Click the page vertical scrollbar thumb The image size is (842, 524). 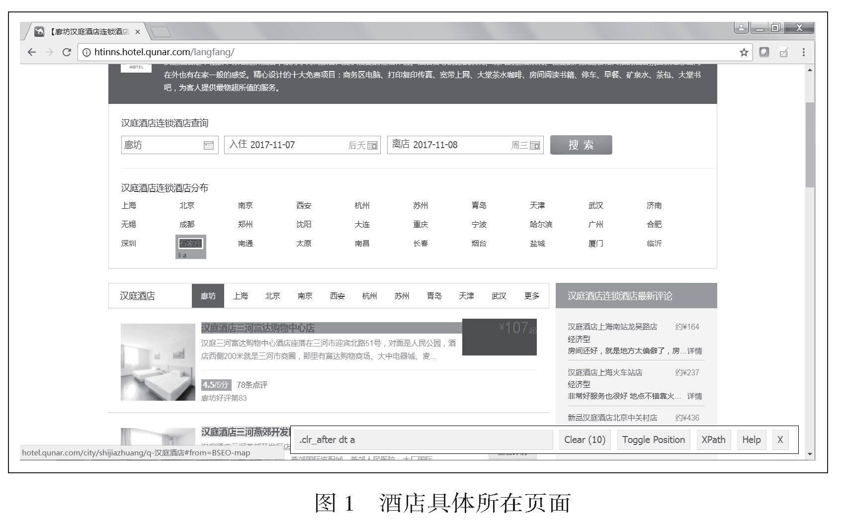pos(810,144)
